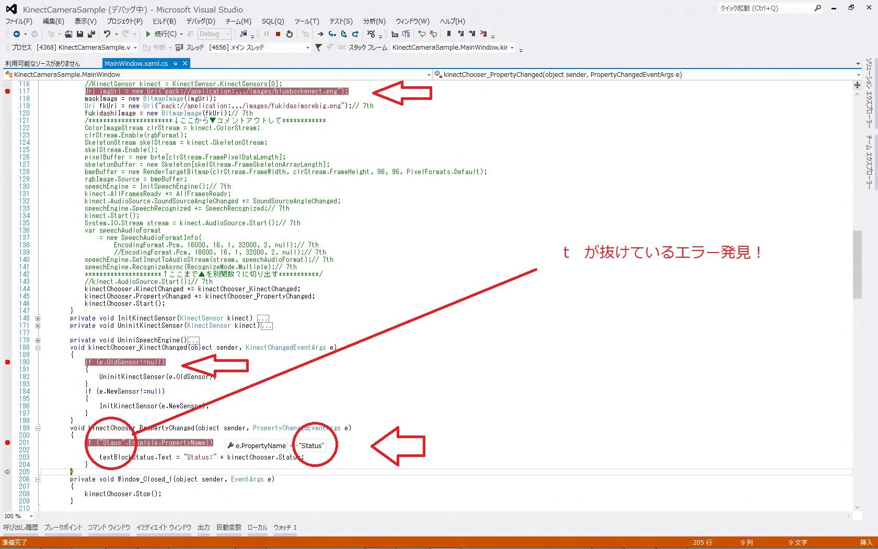Screen dimensions: 878x549
Task: Uncomment the selected lines icon
Action: coord(433,34)
